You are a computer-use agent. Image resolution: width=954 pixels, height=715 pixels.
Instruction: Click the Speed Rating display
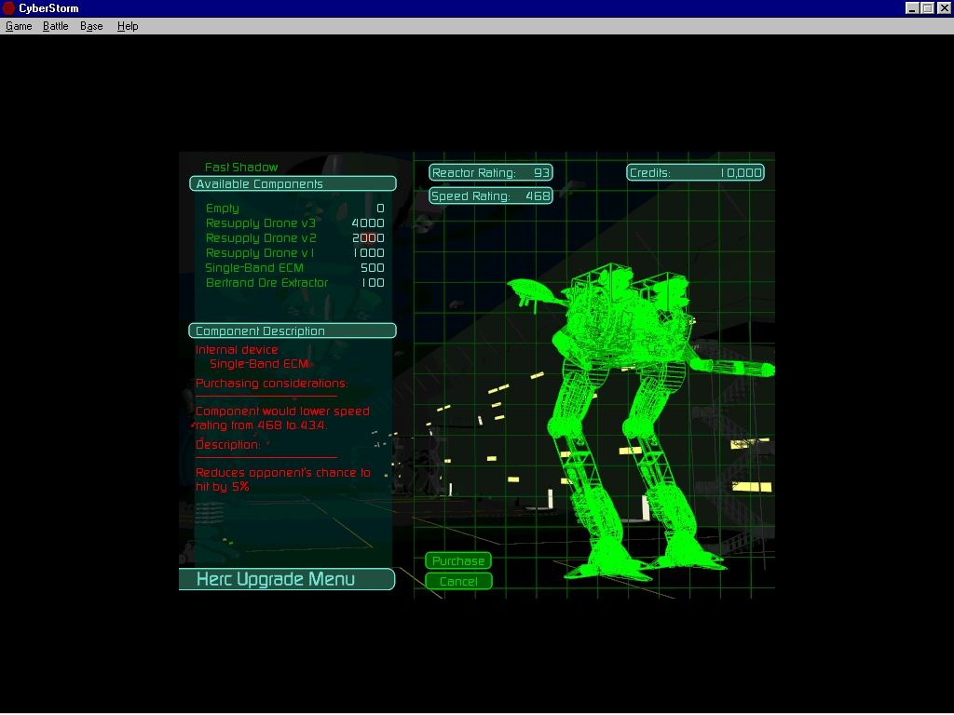click(491, 196)
